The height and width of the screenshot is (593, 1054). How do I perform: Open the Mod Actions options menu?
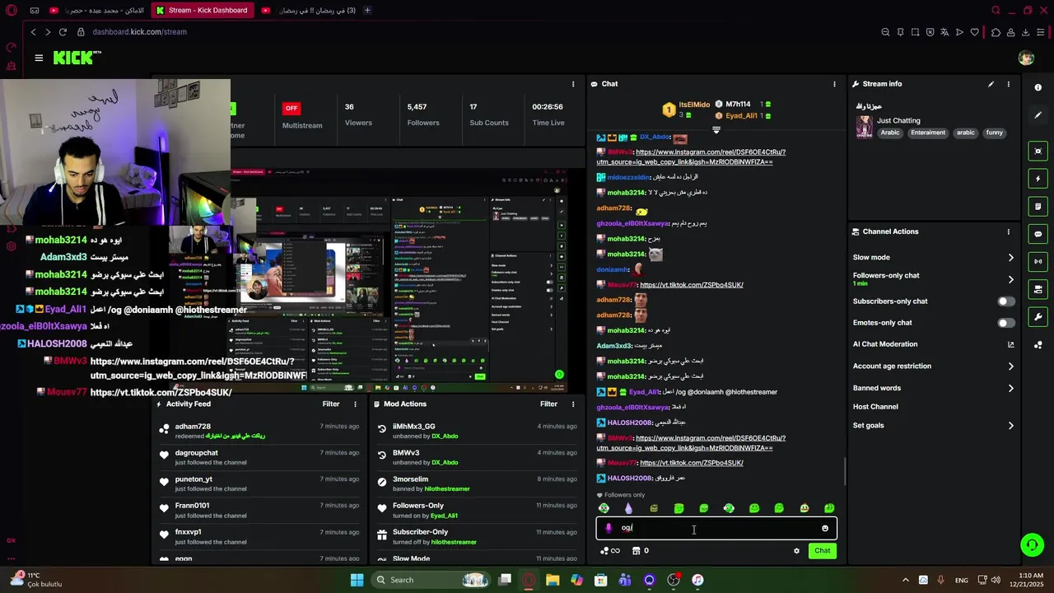(x=573, y=404)
